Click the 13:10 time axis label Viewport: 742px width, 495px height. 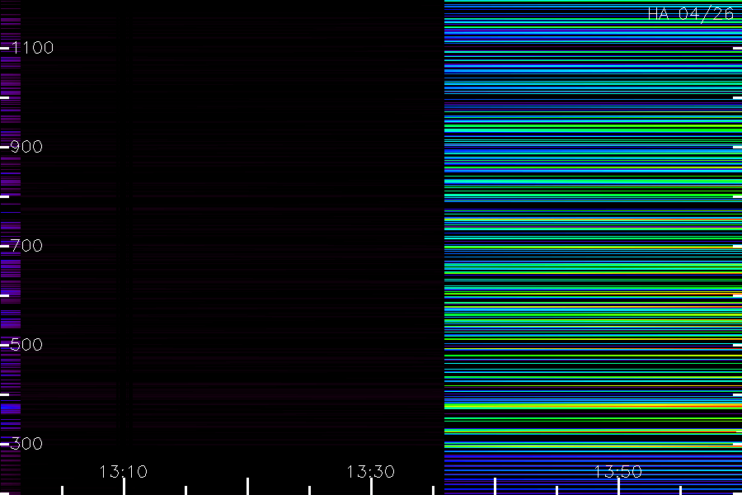coord(124,471)
